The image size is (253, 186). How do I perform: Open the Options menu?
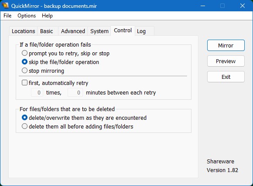tap(27, 16)
